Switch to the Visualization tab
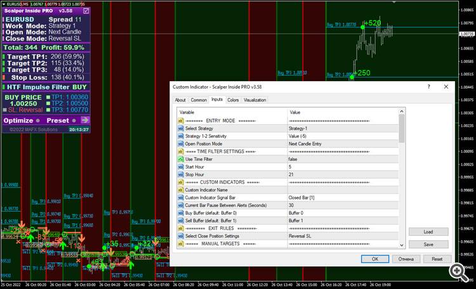The width and height of the screenshot is (476, 289). [255, 100]
